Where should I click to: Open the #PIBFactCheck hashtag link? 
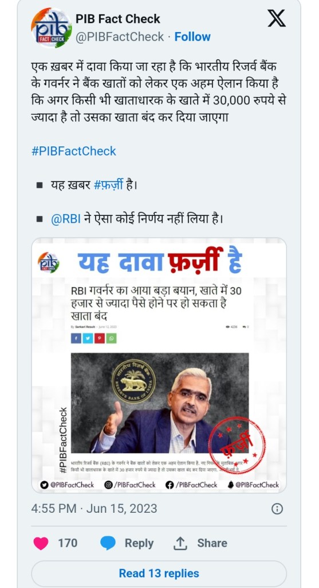click(74, 151)
